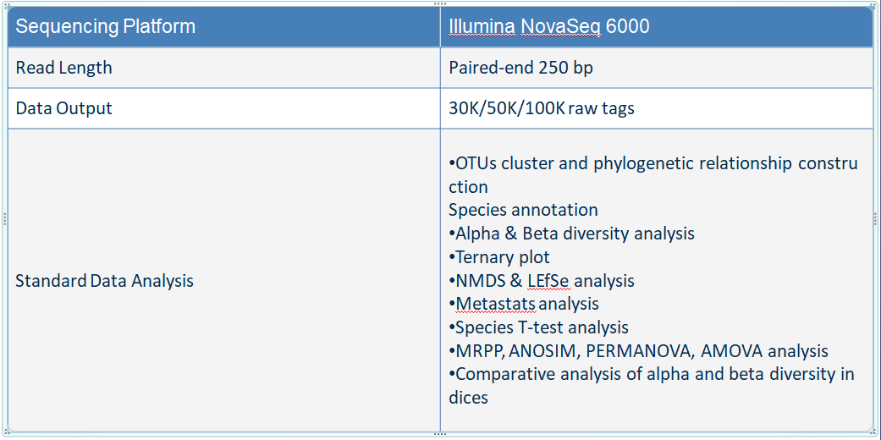The image size is (881, 440).
Task: Click the "30K/50K/100K raw tags" text
Action: click(542, 108)
